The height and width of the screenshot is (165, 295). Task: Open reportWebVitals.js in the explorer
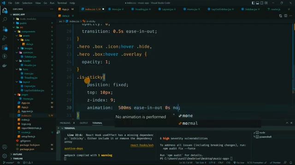point(31,128)
